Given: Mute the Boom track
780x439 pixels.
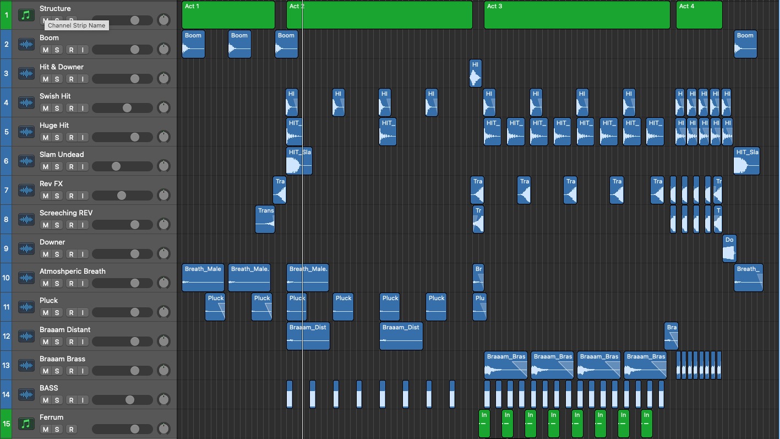Looking at the screenshot, I should [x=46, y=50].
